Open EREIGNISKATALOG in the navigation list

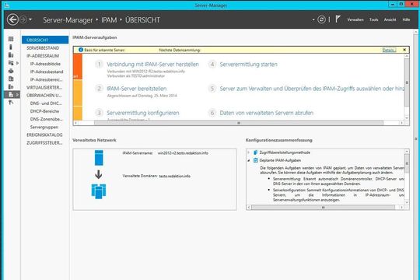click(x=44, y=135)
